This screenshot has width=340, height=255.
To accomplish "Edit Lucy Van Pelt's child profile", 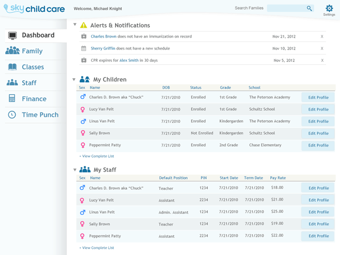I will tap(317, 109).
